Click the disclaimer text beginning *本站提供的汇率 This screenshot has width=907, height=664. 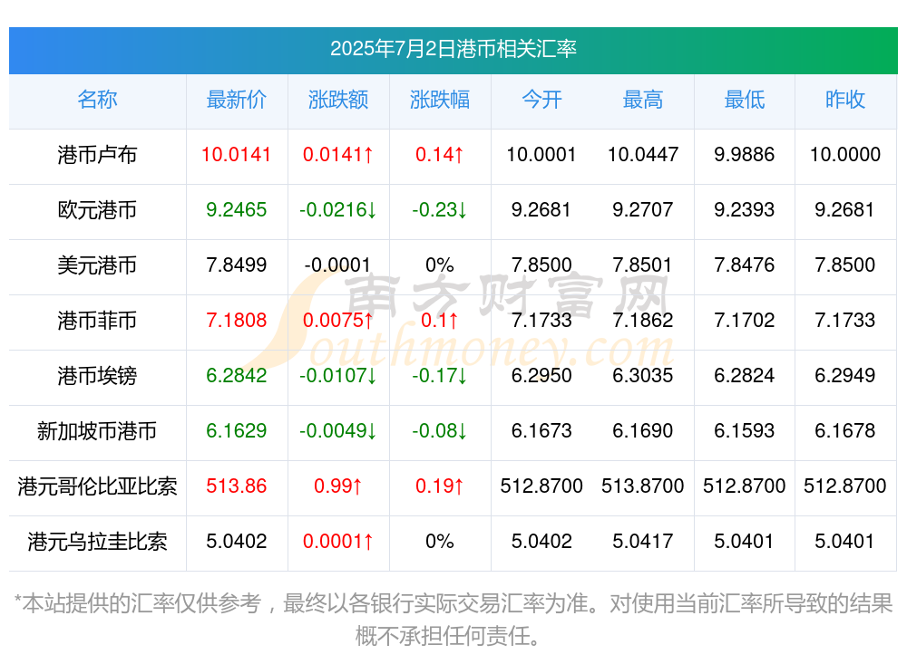453,621
